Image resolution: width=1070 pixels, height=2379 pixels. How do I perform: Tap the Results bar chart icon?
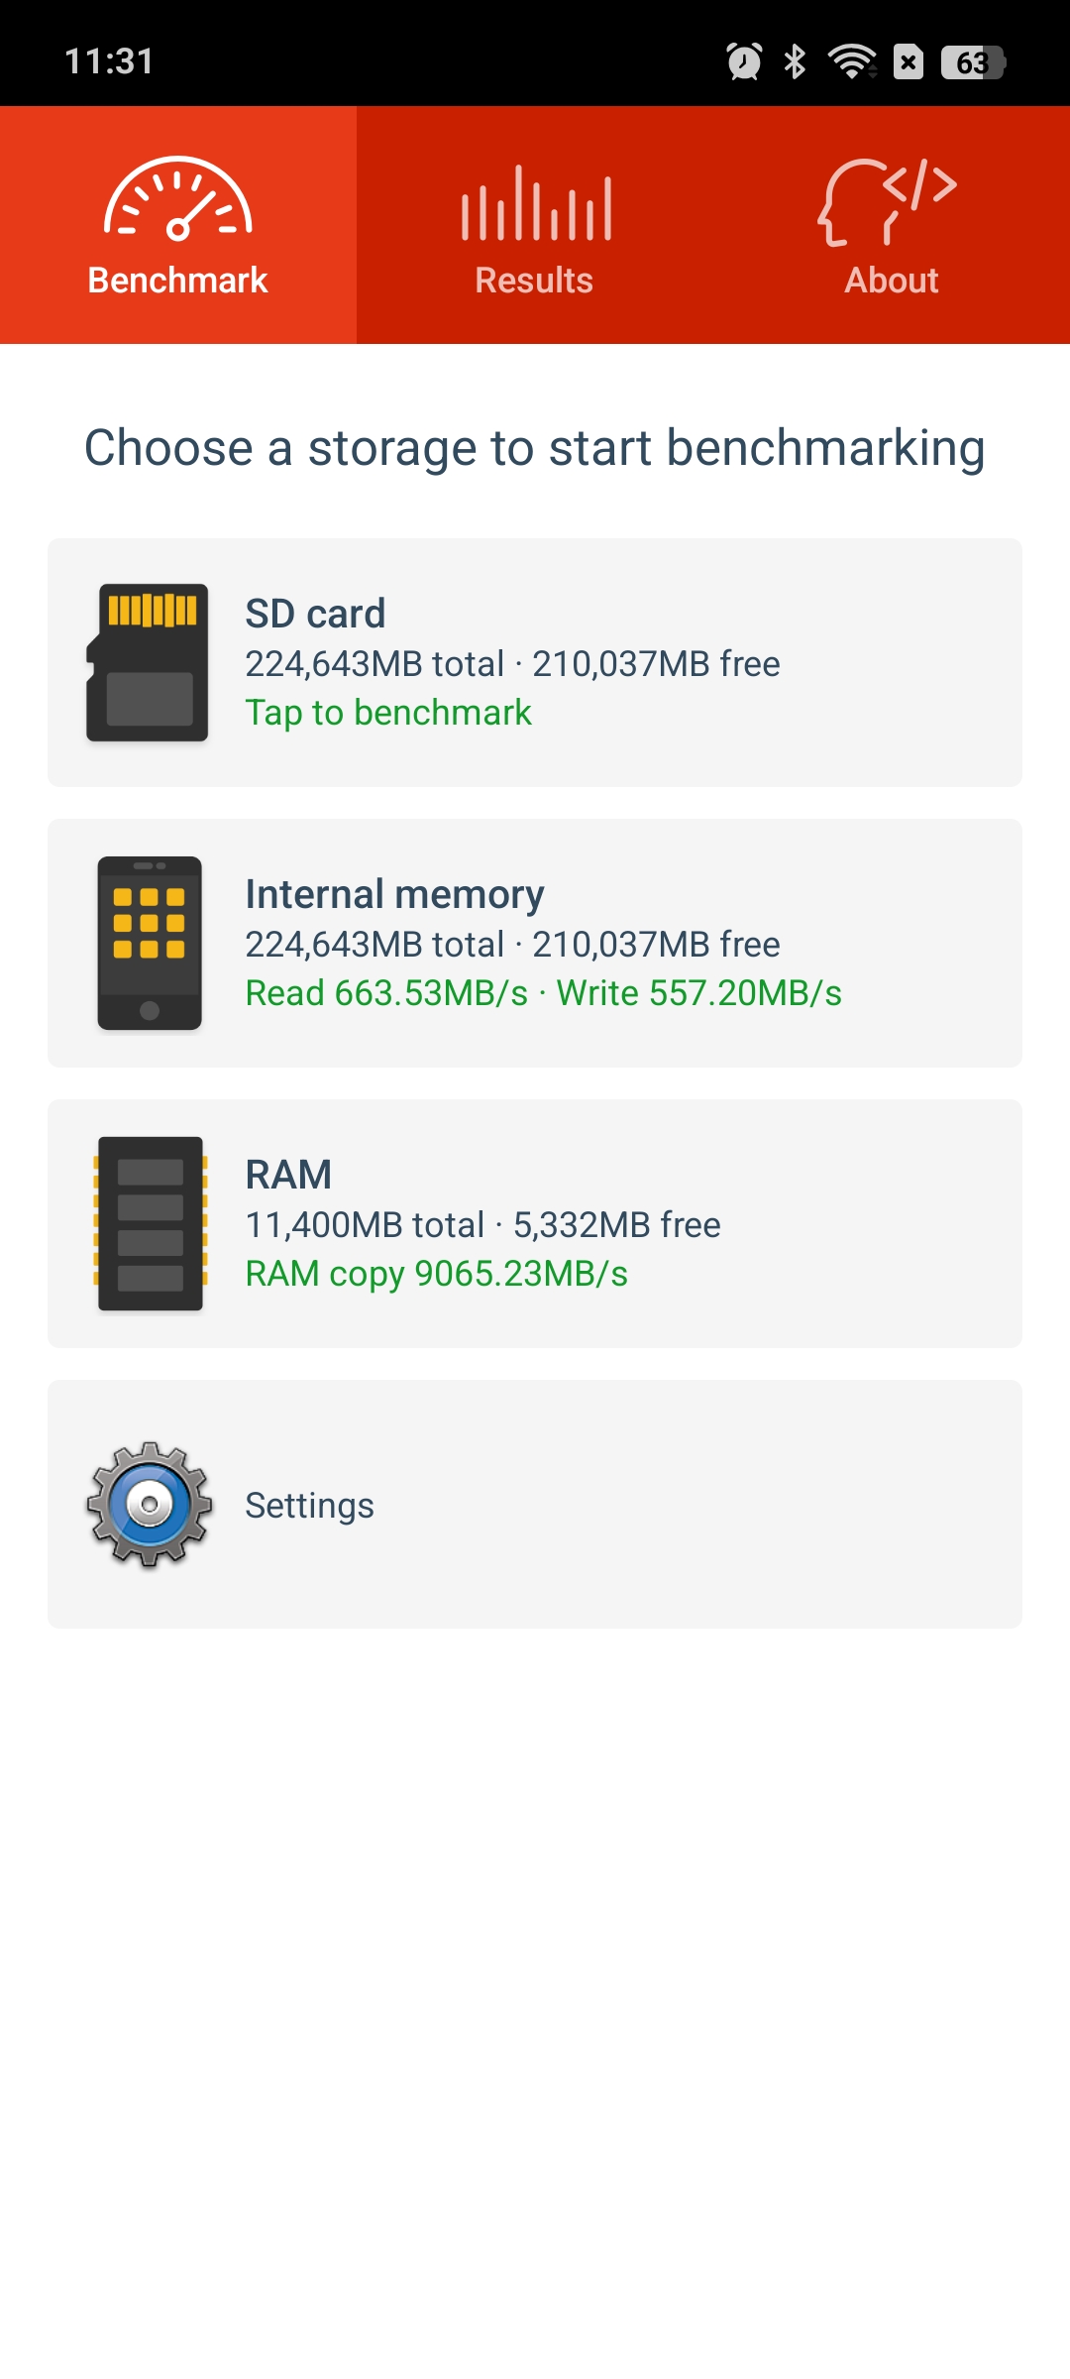tap(536, 203)
